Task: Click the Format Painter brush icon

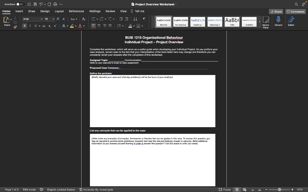Action: (x=15, y=27)
